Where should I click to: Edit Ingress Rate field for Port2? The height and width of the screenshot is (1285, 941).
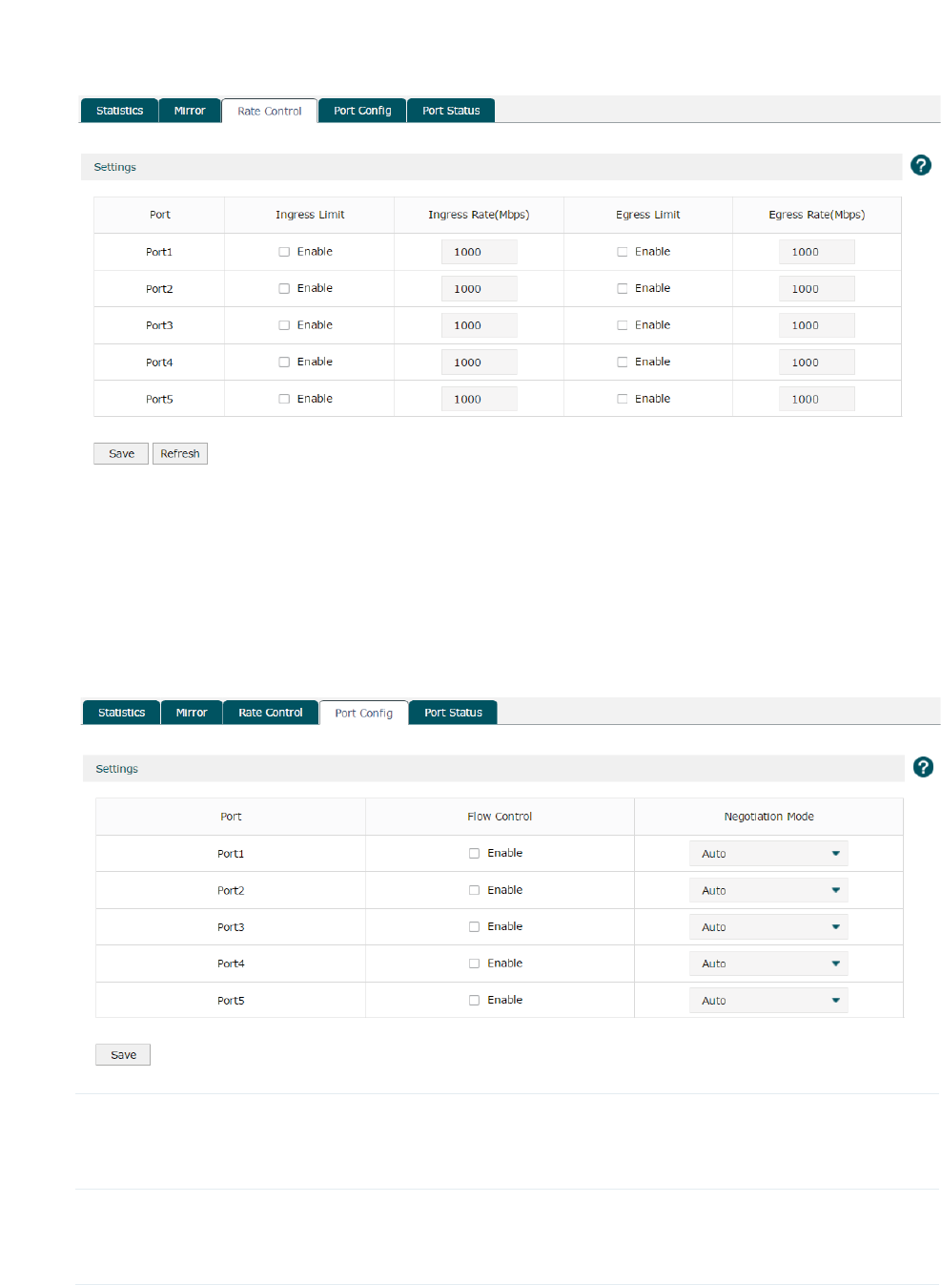pyautogui.click(x=479, y=289)
